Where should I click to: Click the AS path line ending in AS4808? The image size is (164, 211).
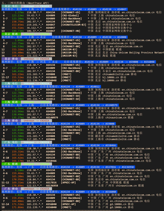[65, 37]
